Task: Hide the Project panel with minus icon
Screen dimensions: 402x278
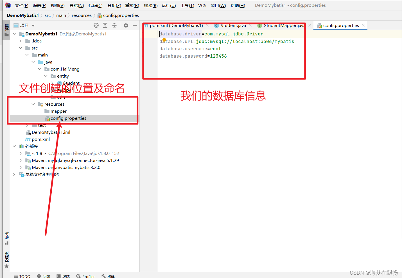Action: pos(135,25)
